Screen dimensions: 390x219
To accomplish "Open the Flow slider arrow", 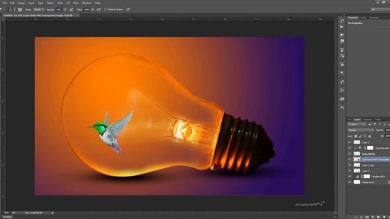I will coord(93,10).
